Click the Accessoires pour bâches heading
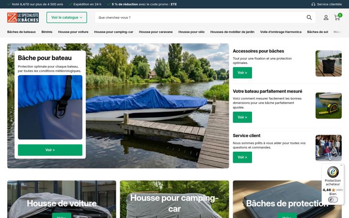Screen dimensions: 349x218 tap(258, 51)
